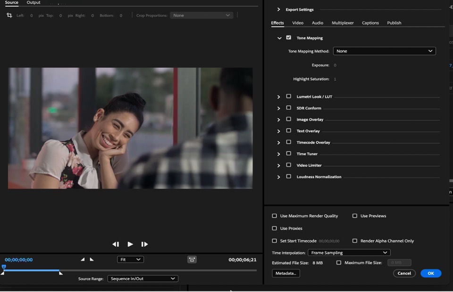Open the Tone Mapping Method dropdown
The height and width of the screenshot is (292, 453).
[x=384, y=51]
